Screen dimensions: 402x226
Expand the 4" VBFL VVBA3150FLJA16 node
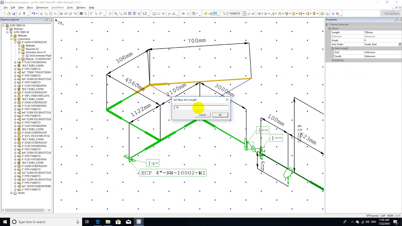pos(15,96)
